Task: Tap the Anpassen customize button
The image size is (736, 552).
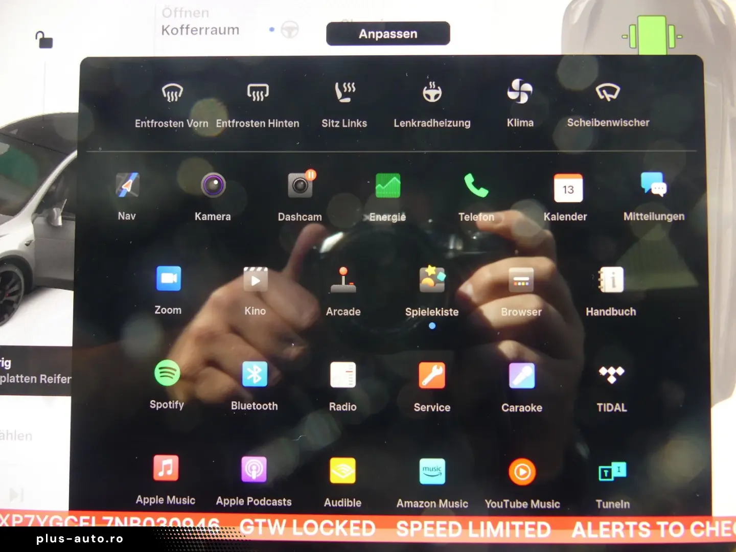Action: tap(388, 34)
